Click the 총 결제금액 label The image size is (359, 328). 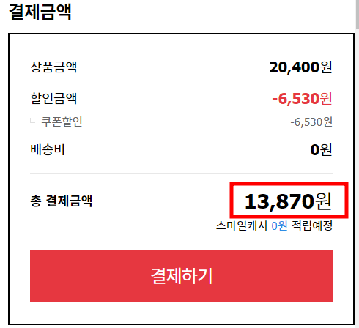pyautogui.click(x=61, y=201)
